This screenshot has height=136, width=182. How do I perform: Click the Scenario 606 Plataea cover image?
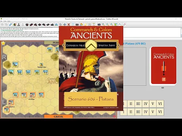click(x=91, y=68)
